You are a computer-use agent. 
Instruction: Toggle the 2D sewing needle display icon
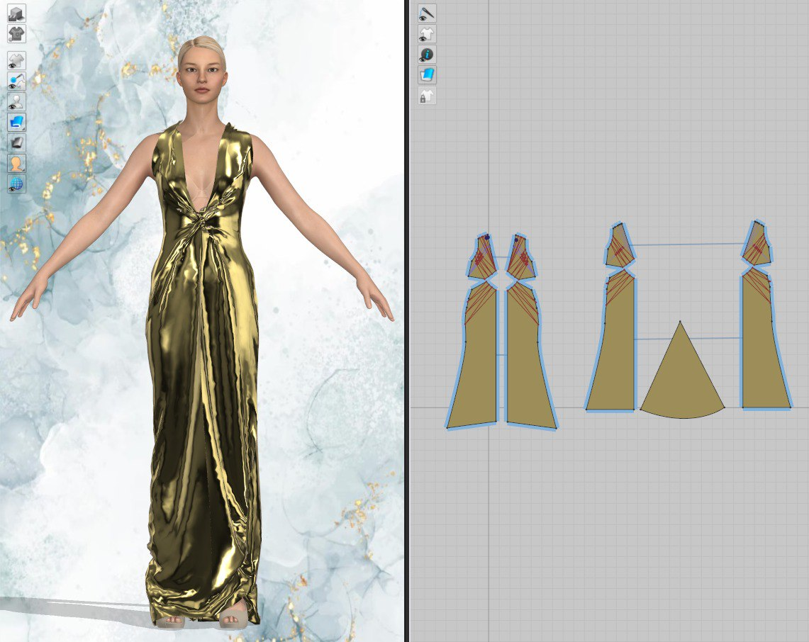coord(427,13)
